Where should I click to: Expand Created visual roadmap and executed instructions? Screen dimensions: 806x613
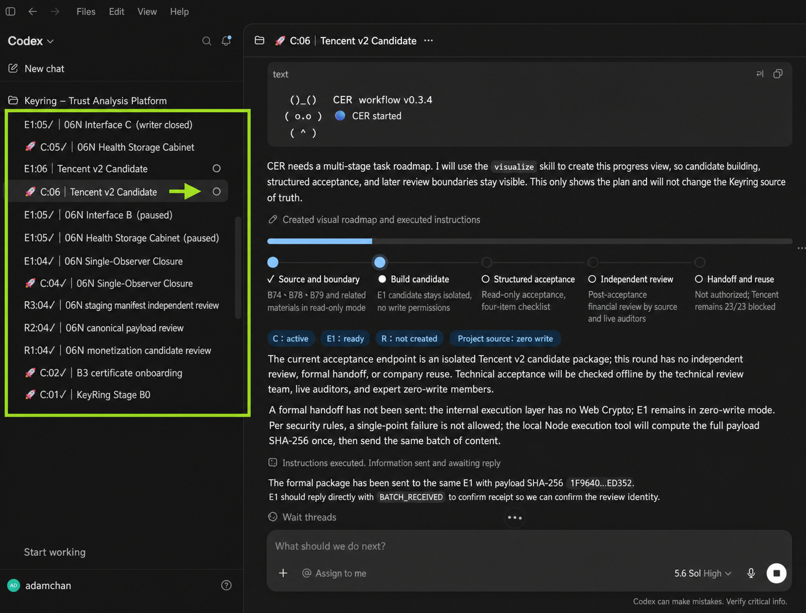[374, 219]
